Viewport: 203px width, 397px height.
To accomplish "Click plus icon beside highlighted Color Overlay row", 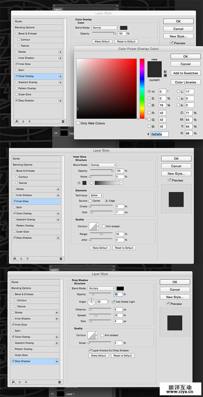I will tap(60, 76).
